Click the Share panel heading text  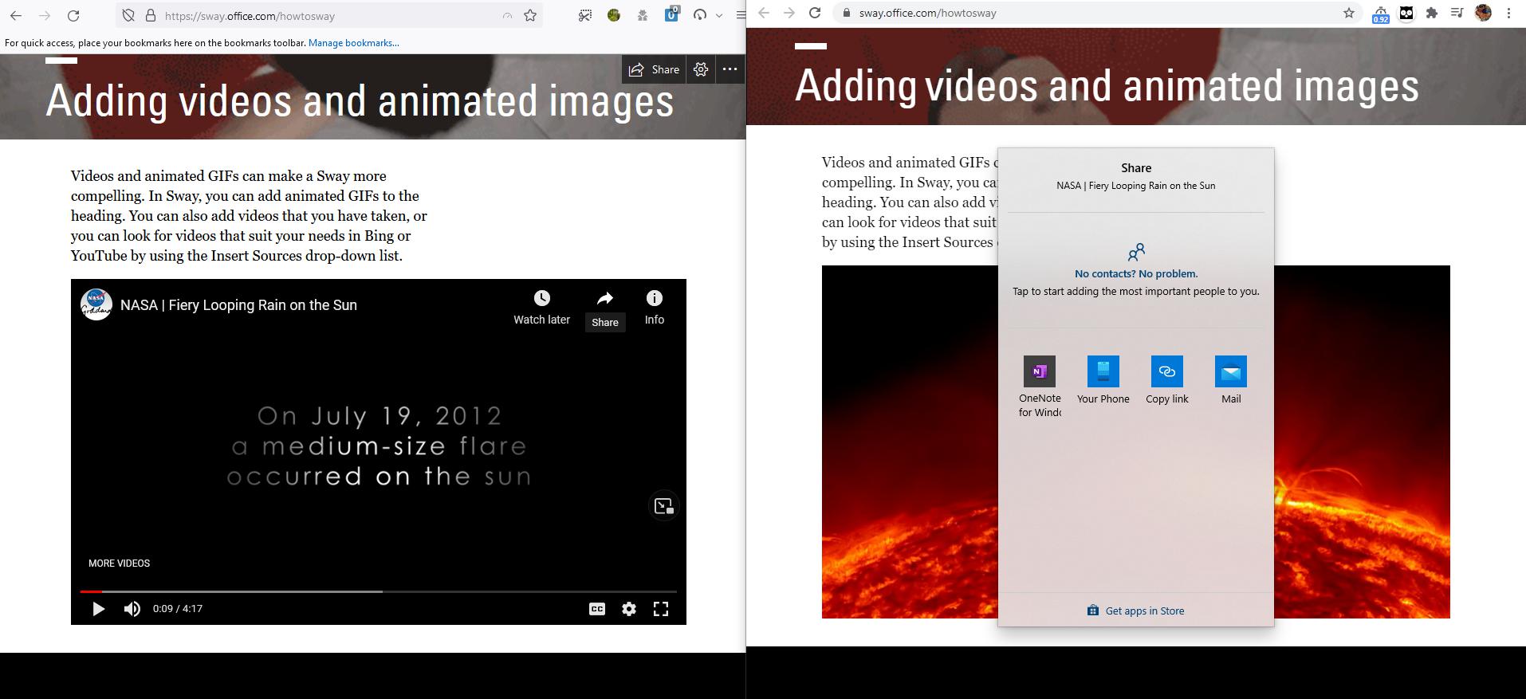(1136, 167)
